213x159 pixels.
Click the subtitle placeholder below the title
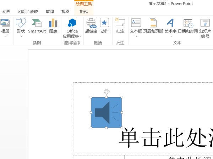(143, 157)
